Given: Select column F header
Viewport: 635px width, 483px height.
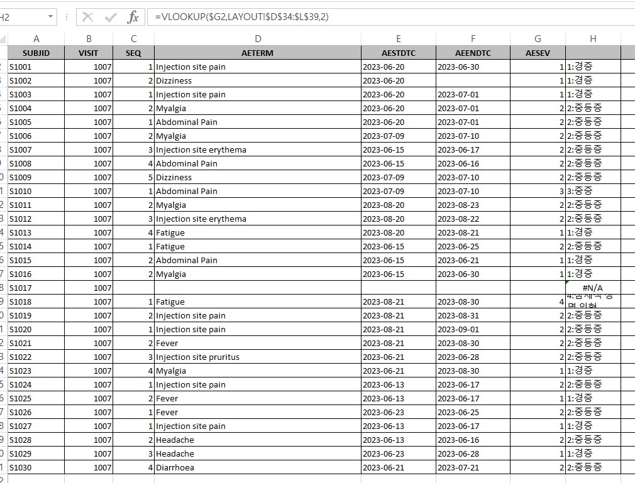Looking at the screenshot, I should coord(473,39).
